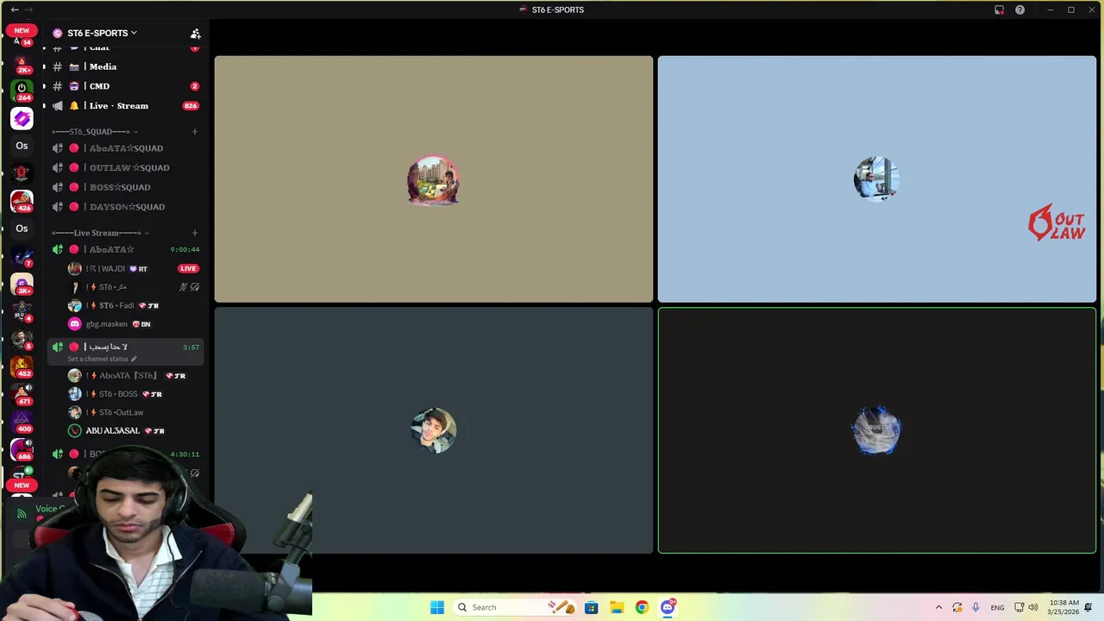Viewport: 1104px width, 621px height.
Task: Open the Windows Start menu
Action: pos(437,607)
